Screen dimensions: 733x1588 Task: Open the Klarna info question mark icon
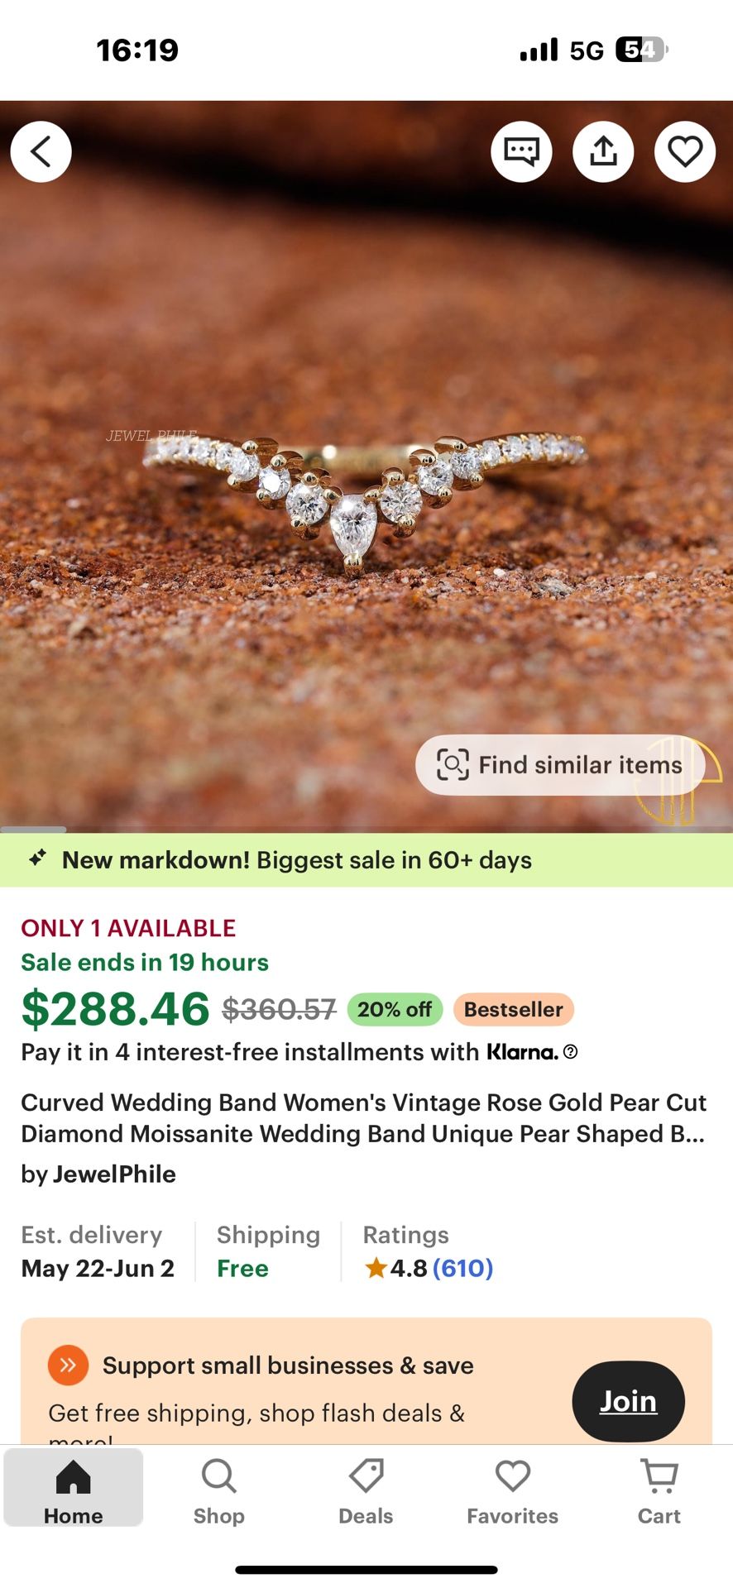[x=570, y=1051]
